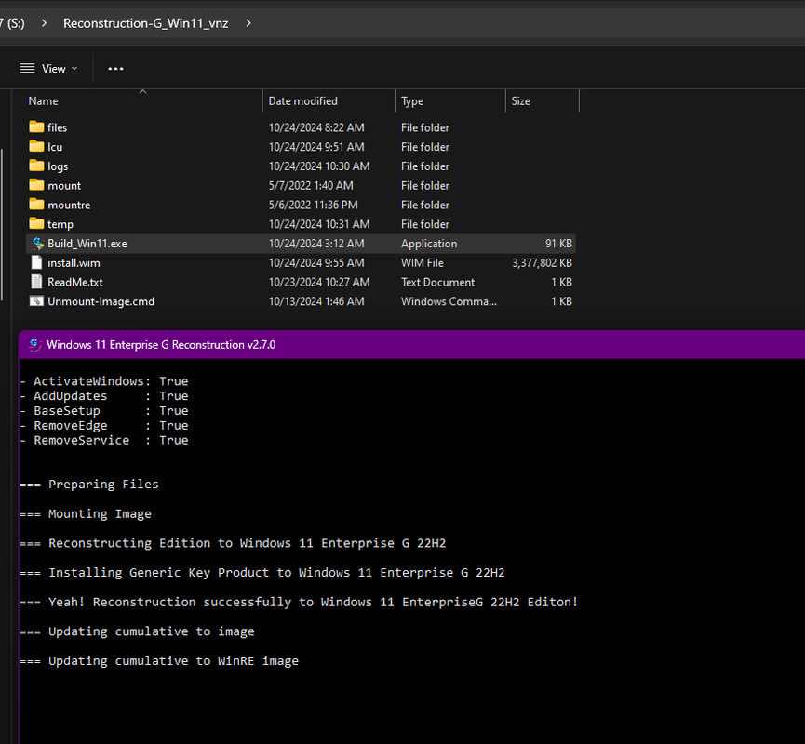Click date '10/13/2024 1:46 AM' of Unmount-Image.cmd
This screenshot has width=805, height=744.
tap(316, 301)
